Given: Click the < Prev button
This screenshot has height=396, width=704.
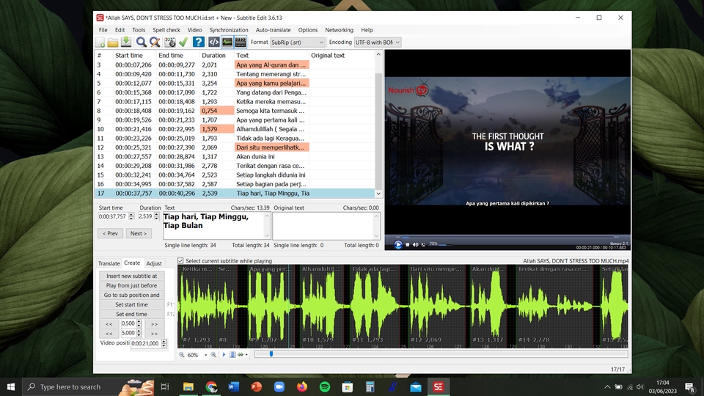Looking at the screenshot, I should (110, 233).
